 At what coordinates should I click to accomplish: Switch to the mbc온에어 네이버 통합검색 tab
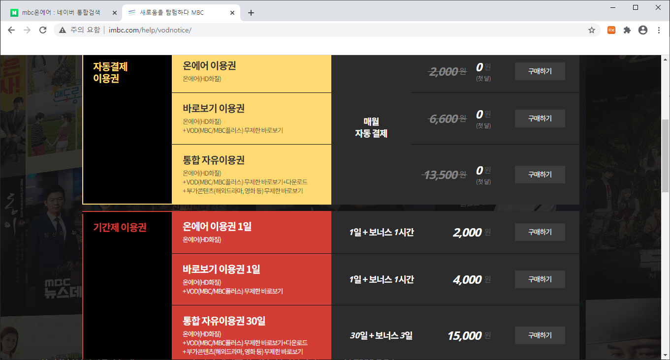(x=61, y=13)
